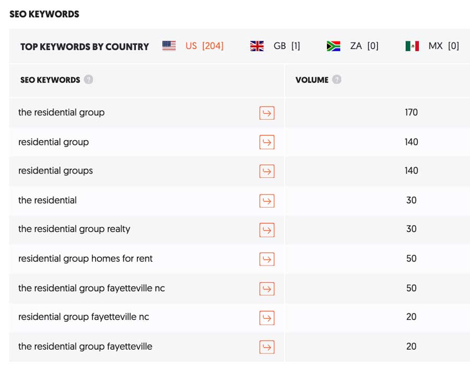Click the South Africa flag icon

(333, 46)
